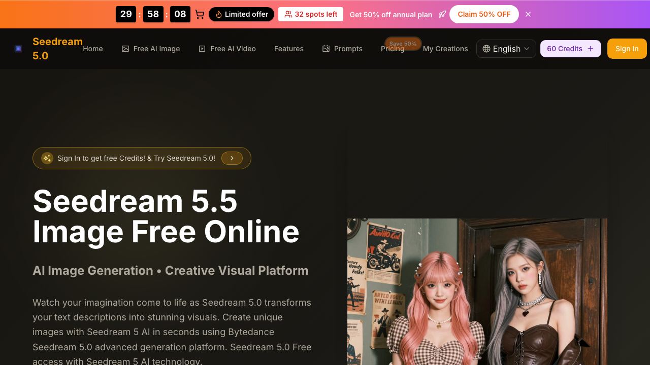Click 'Sign In to get free Credits' text
Screen dimensions: 650x365
click(x=136, y=158)
